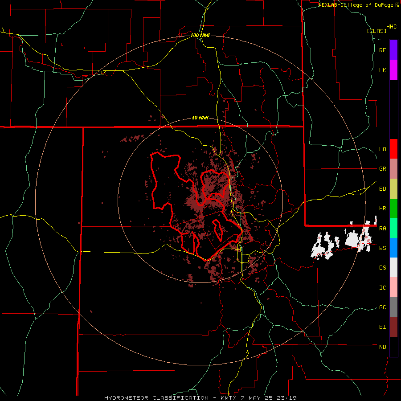Click the [CLAS] legend heading
This screenshot has height=401, width=401.
pos(376,31)
